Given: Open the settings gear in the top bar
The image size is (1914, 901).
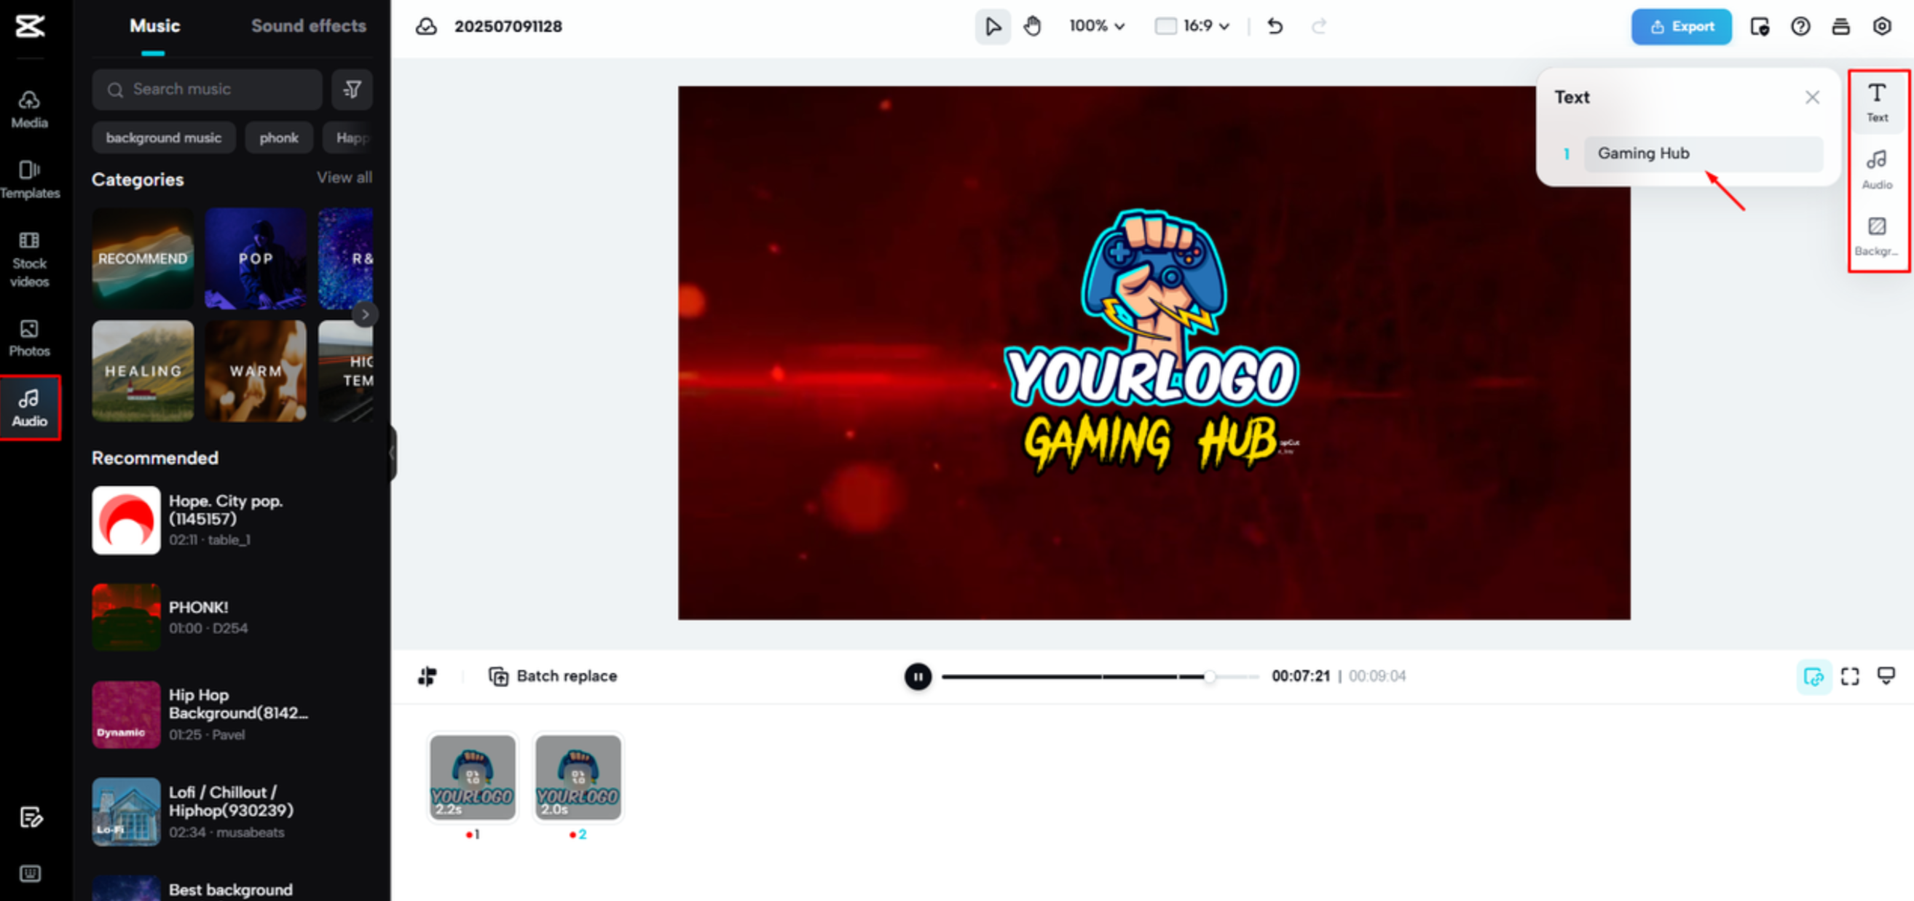Looking at the screenshot, I should 1881,27.
